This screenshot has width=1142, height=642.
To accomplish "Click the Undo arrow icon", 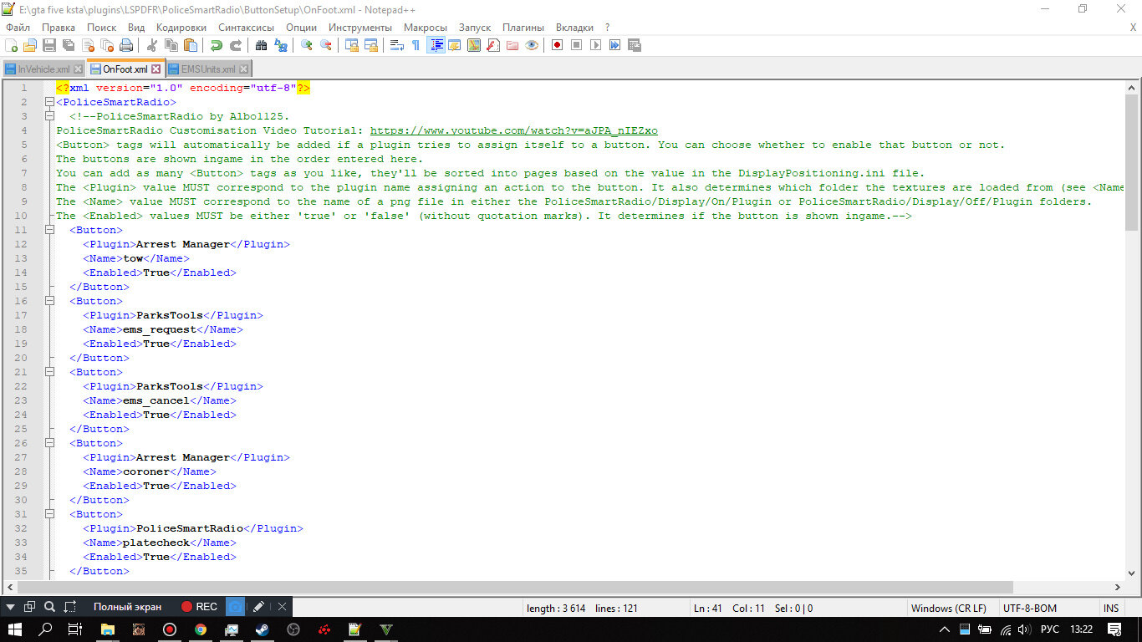I will 217,45.
